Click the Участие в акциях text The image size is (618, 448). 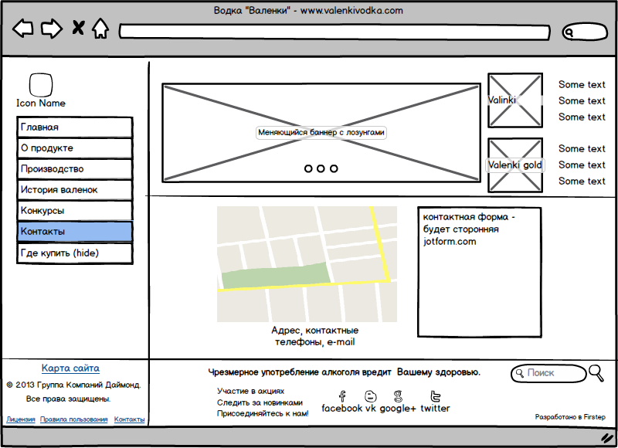click(x=250, y=392)
